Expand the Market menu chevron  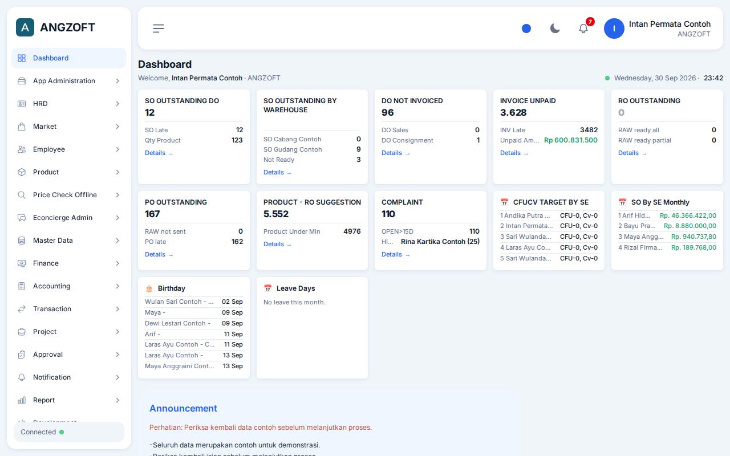[117, 127]
